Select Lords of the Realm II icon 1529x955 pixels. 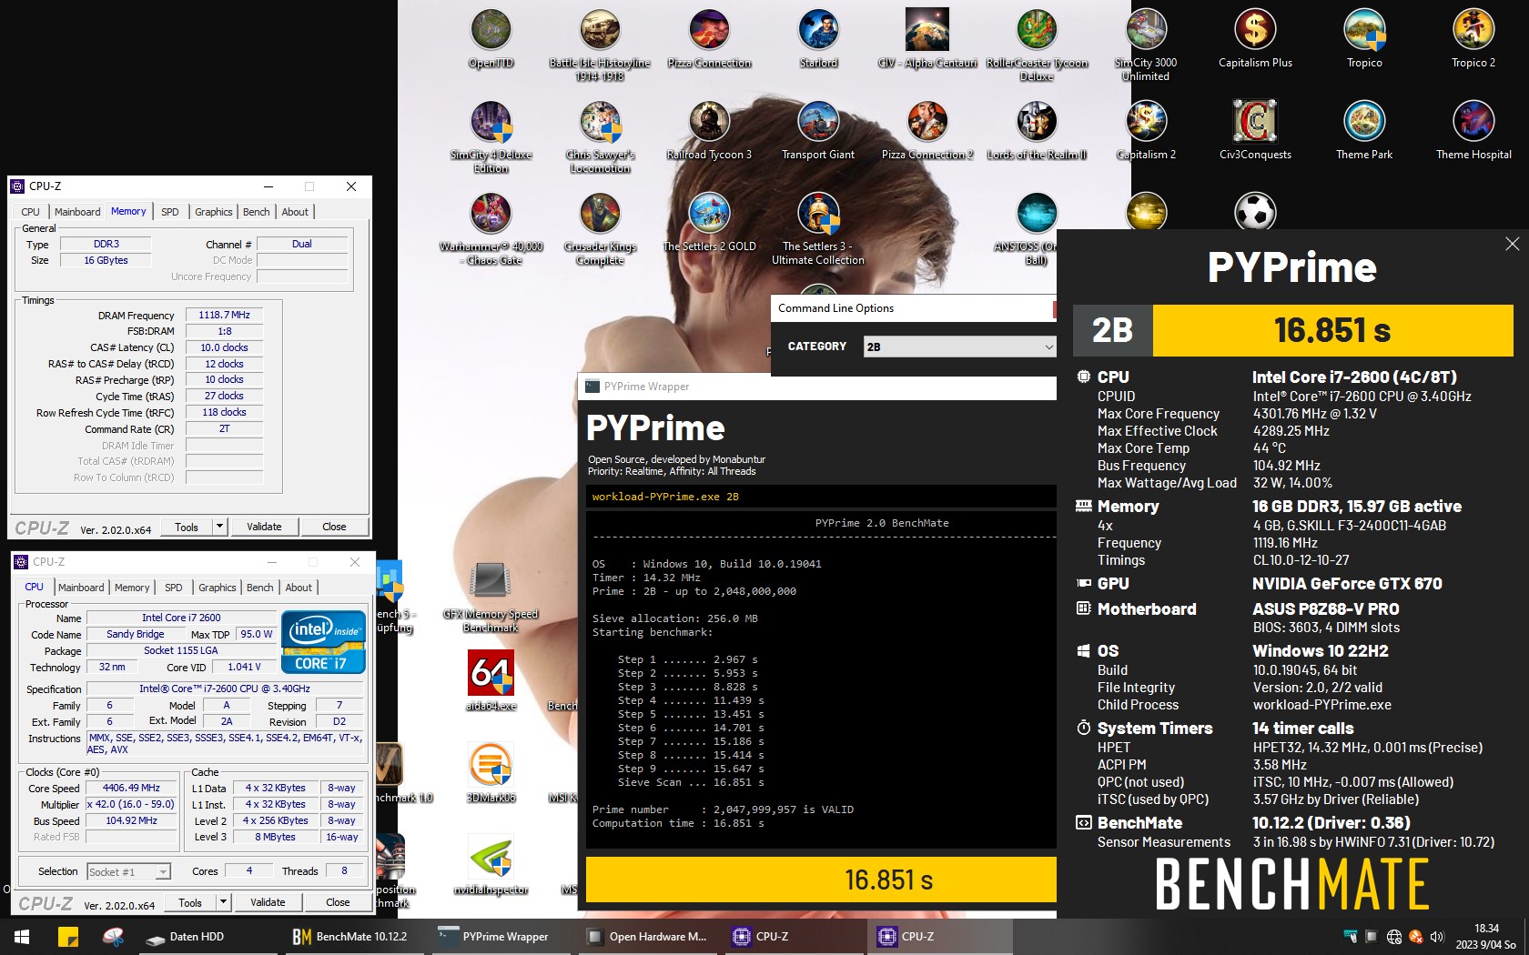click(x=1037, y=132)
